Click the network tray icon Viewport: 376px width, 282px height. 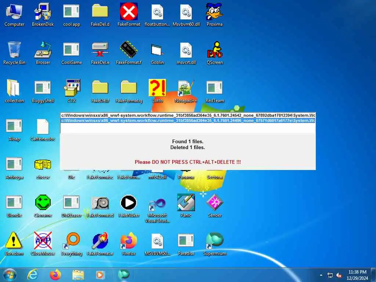point(330,275)
